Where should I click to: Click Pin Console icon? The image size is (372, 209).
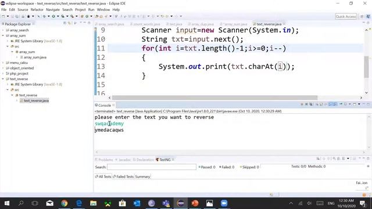coord(341,105)
